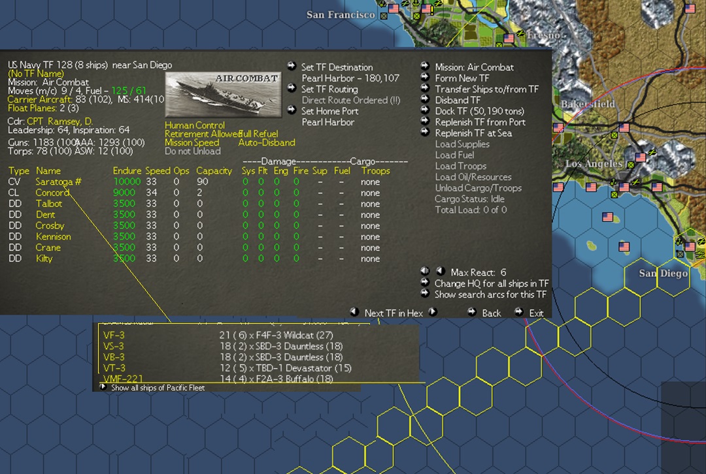Click arrow icon for Replenish TF from Port
This screenshot has width=706, height=474.
[425, 121]
